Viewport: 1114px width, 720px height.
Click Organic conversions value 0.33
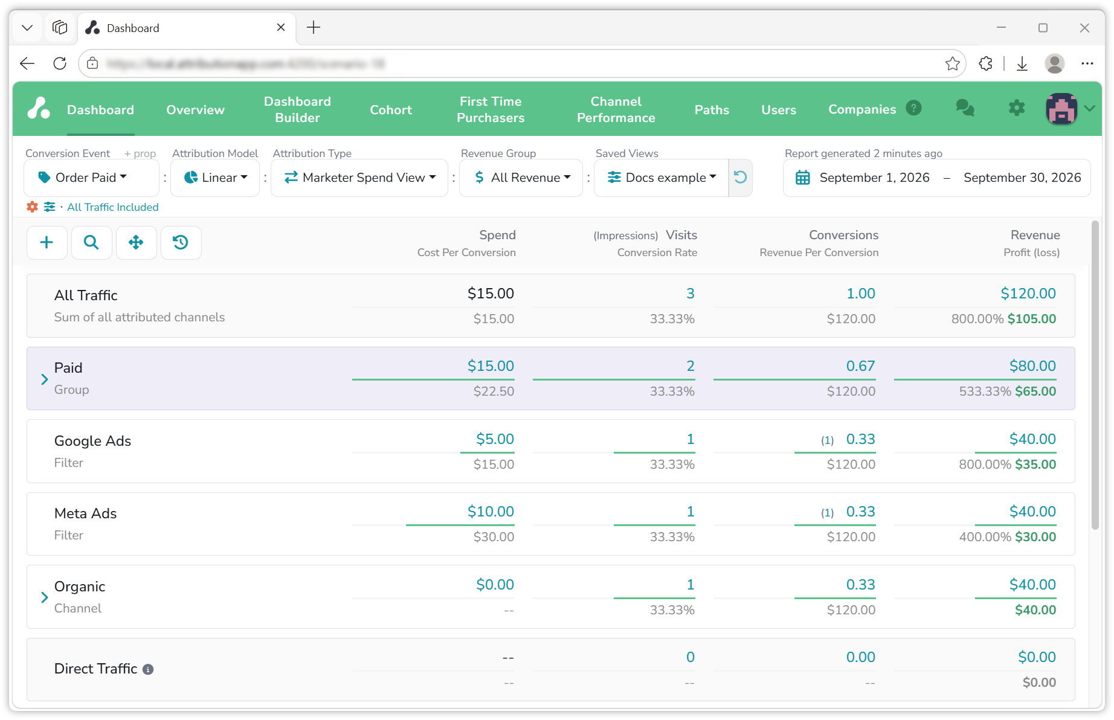click(860, 585)
